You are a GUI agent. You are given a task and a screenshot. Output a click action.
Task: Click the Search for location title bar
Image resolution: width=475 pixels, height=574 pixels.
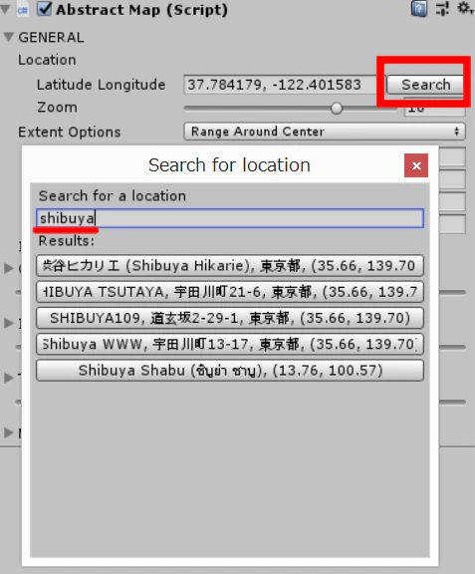[x=229, y=165]
